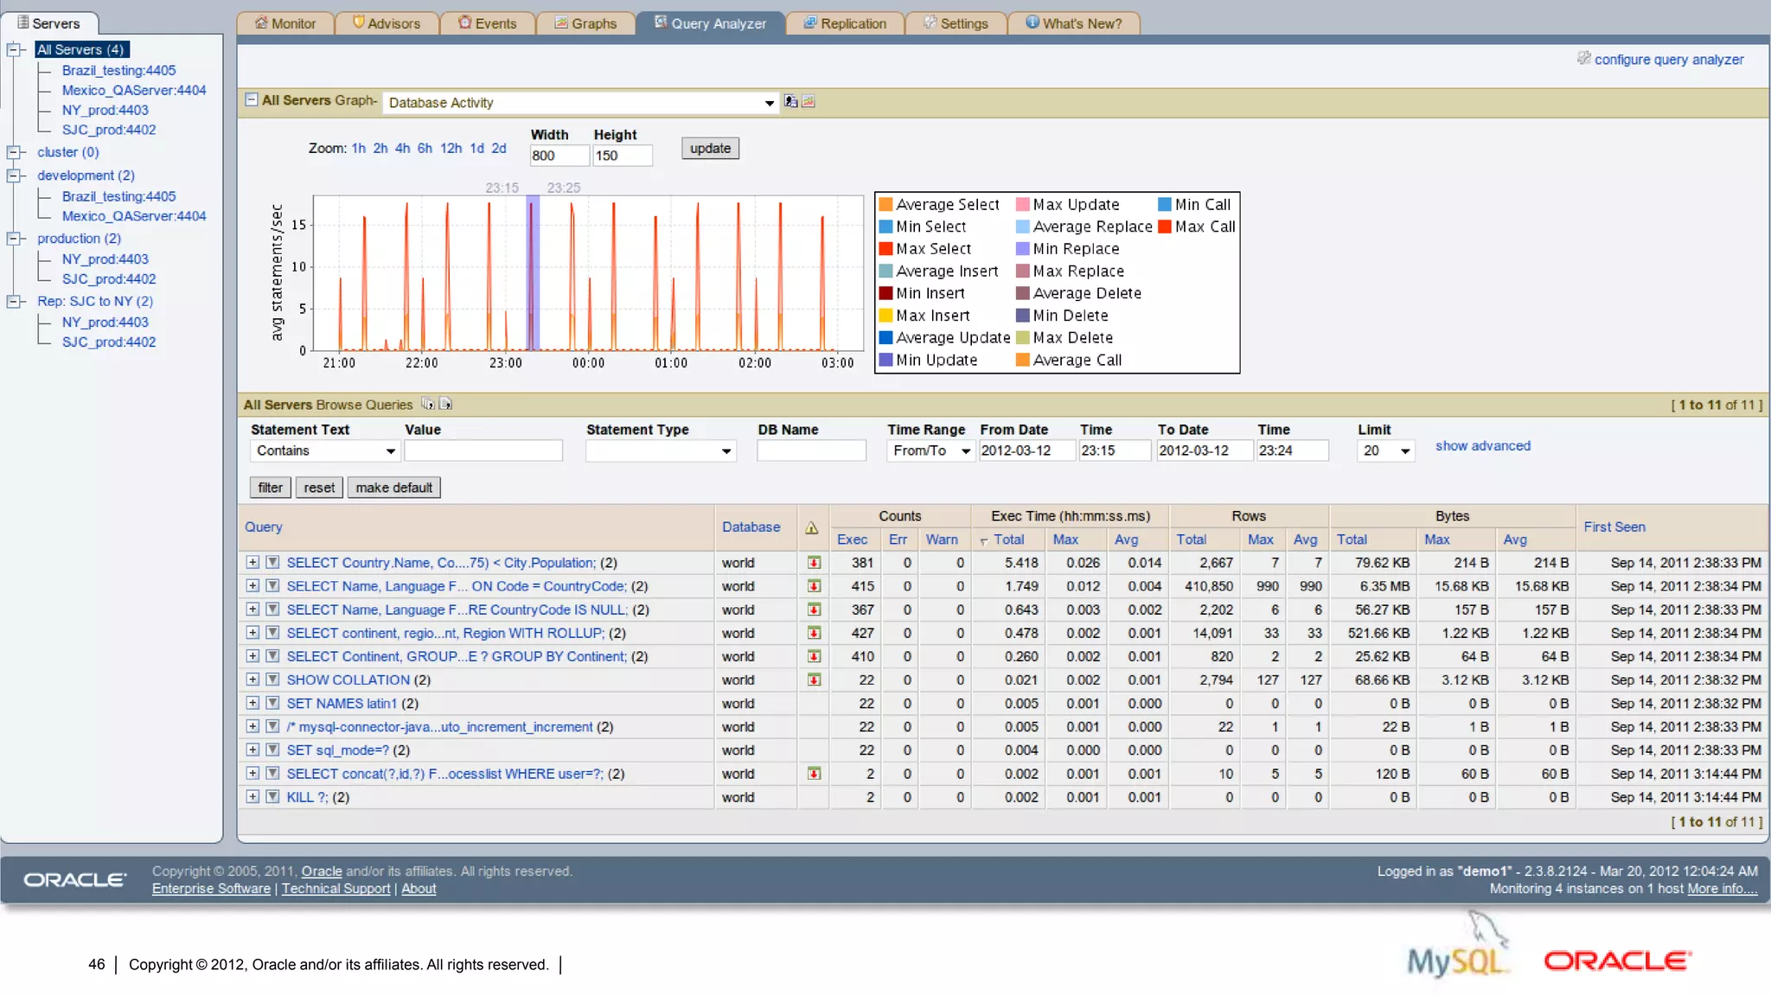Click the Average Update blue legend swatch

[x=885, y=338]
